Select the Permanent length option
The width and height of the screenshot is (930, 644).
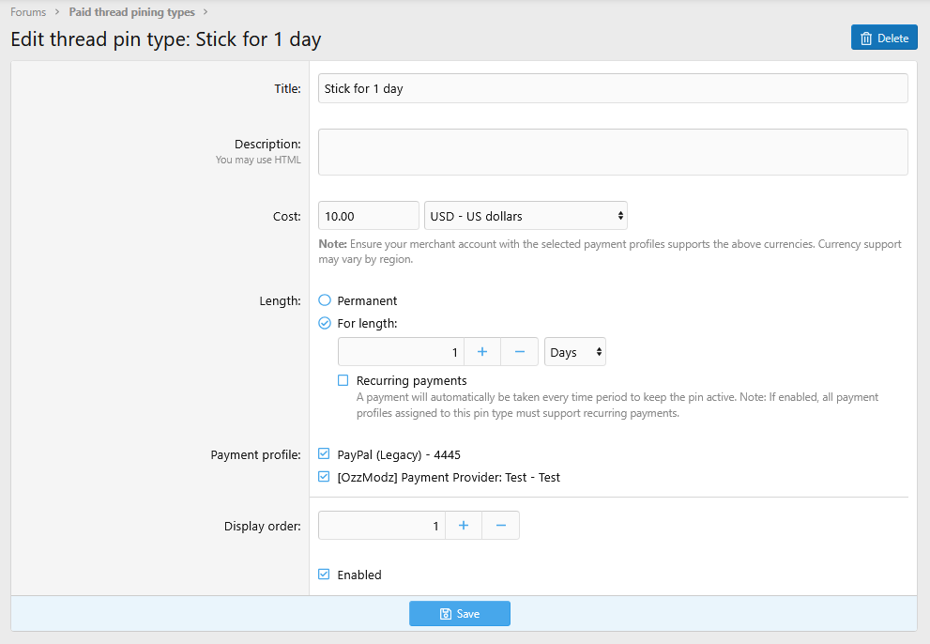click(x=325, y=300)
